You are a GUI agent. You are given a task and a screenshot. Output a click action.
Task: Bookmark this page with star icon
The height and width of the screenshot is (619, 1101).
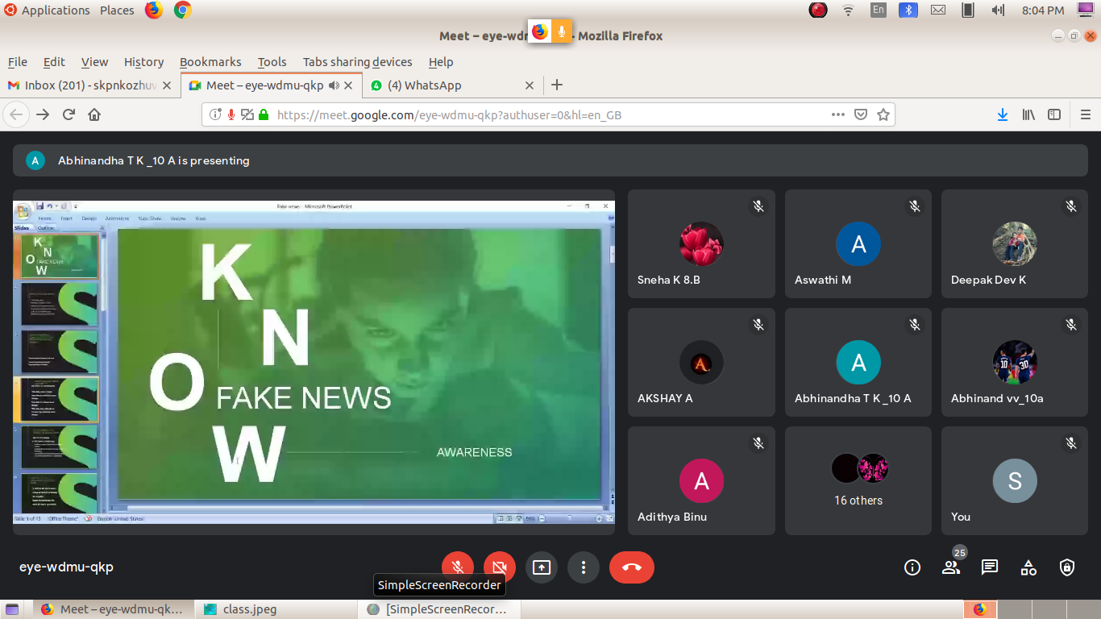coord(883,114)
